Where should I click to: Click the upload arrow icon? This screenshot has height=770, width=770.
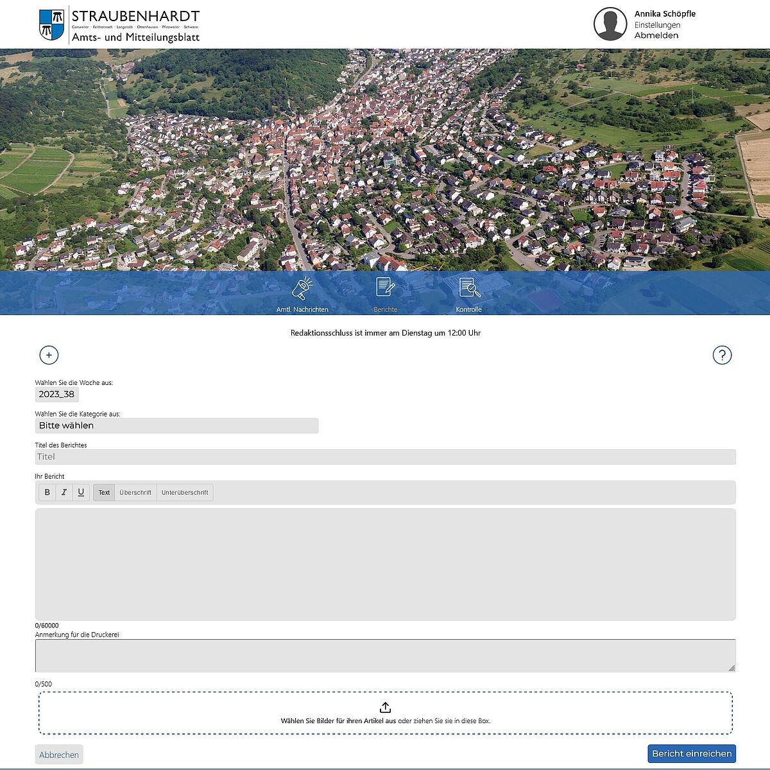[385, 707]
